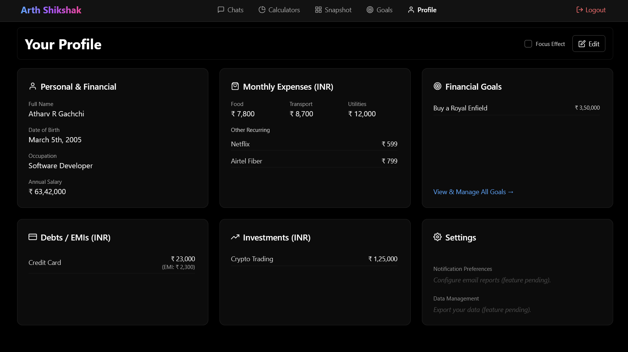Click the "Full Name" field label
This screenshot has width=628, height=352.
(x=41, y=104)
